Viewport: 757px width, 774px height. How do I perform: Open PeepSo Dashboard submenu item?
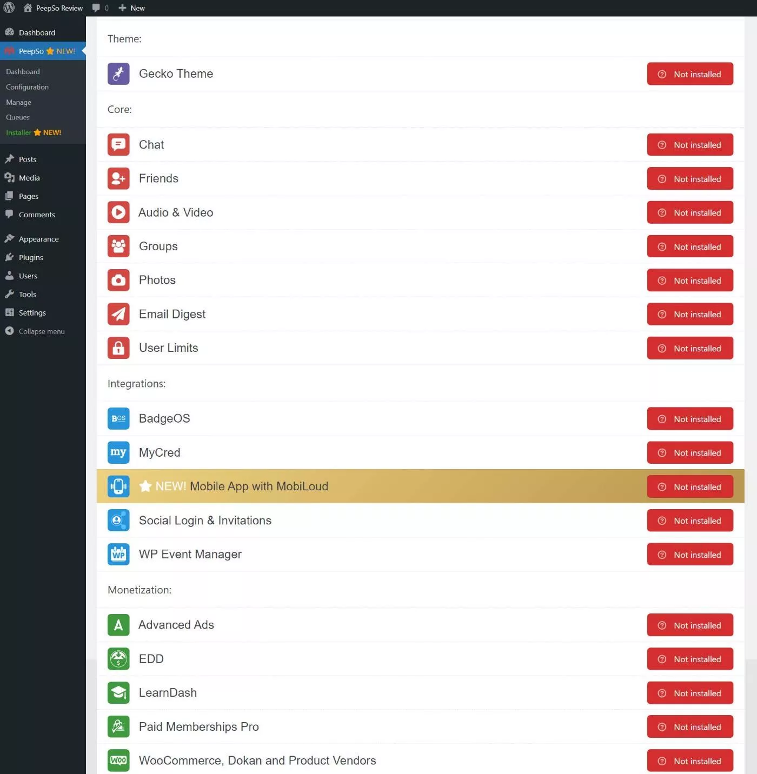23,71
